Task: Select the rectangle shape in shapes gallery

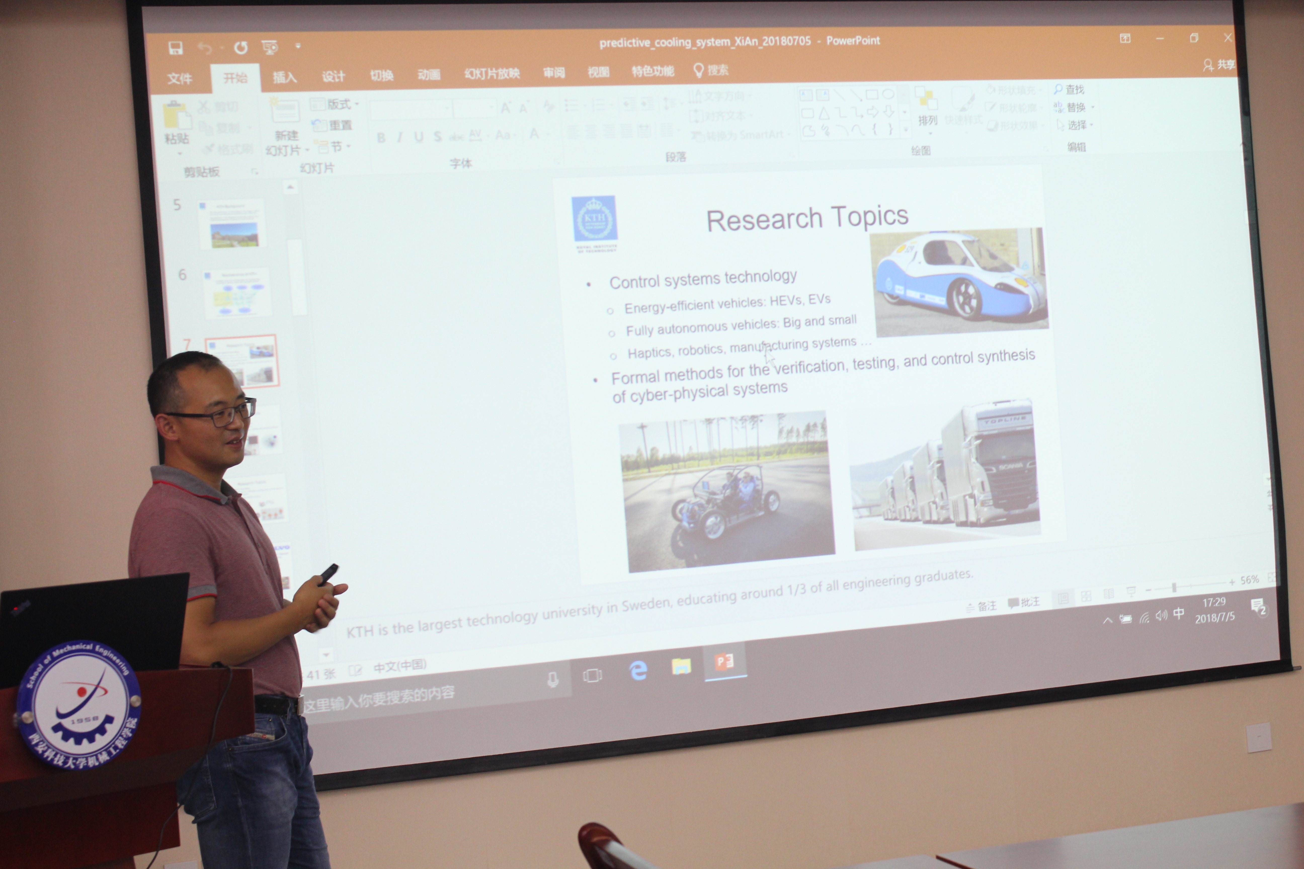Action: [872, 95]
